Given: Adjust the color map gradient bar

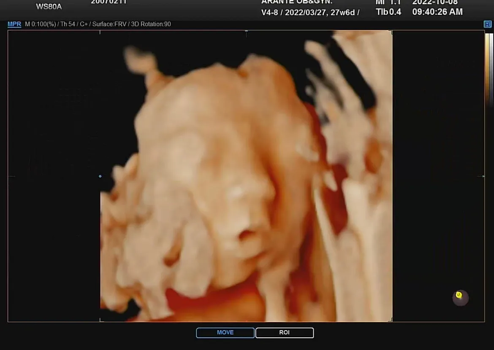Looking at the screenshot, I should pos(489,69).
